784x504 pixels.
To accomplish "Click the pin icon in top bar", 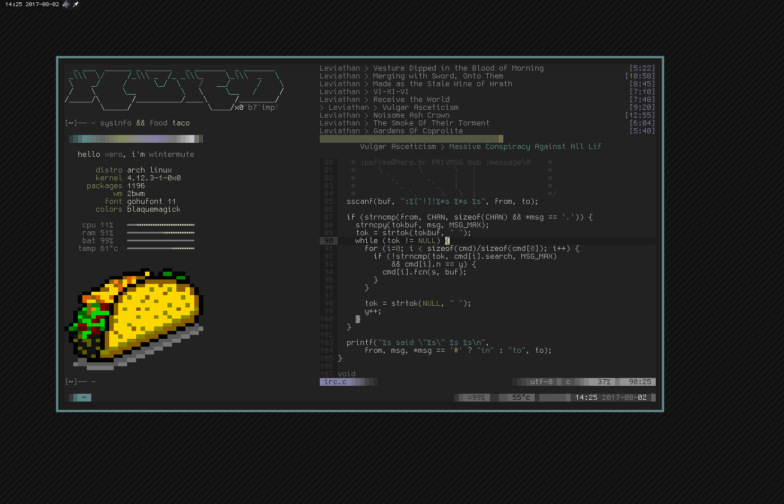I will [76, 4].
